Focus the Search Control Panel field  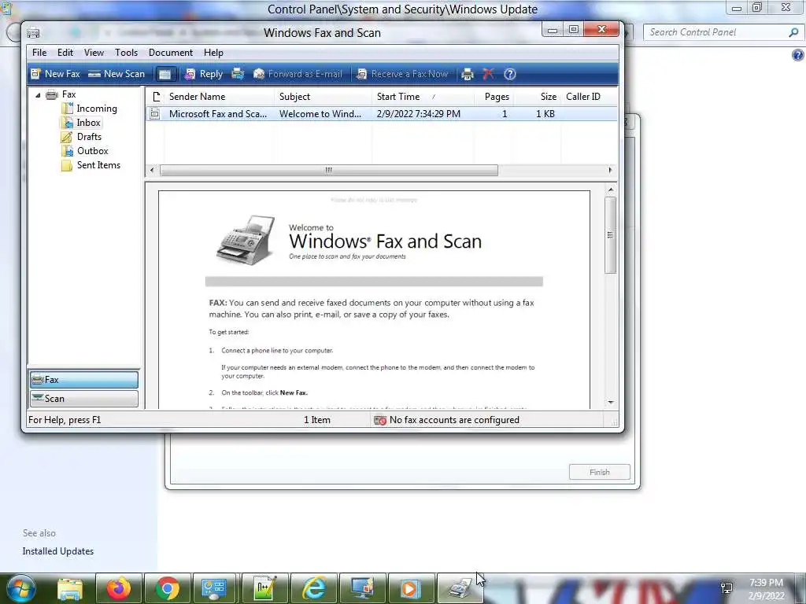(723, 32)
